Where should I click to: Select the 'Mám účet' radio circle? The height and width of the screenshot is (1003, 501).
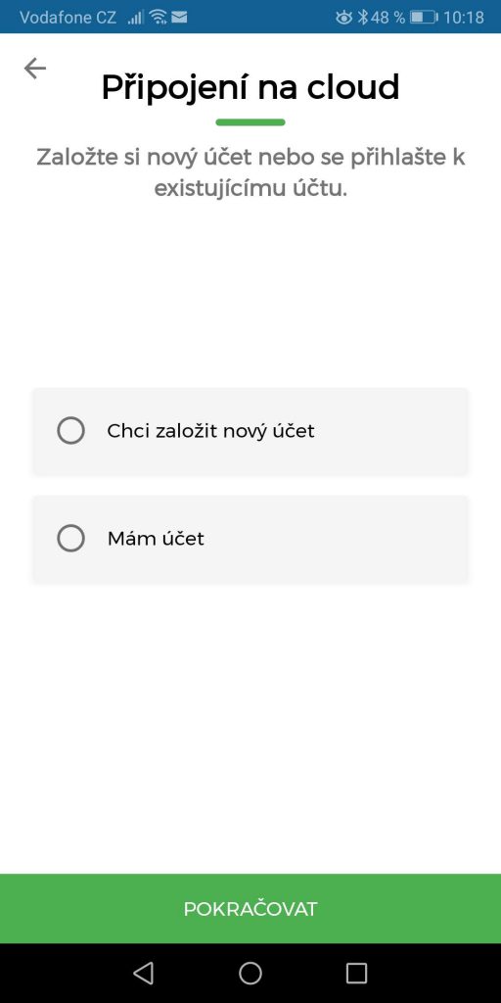tap(70, 538)
